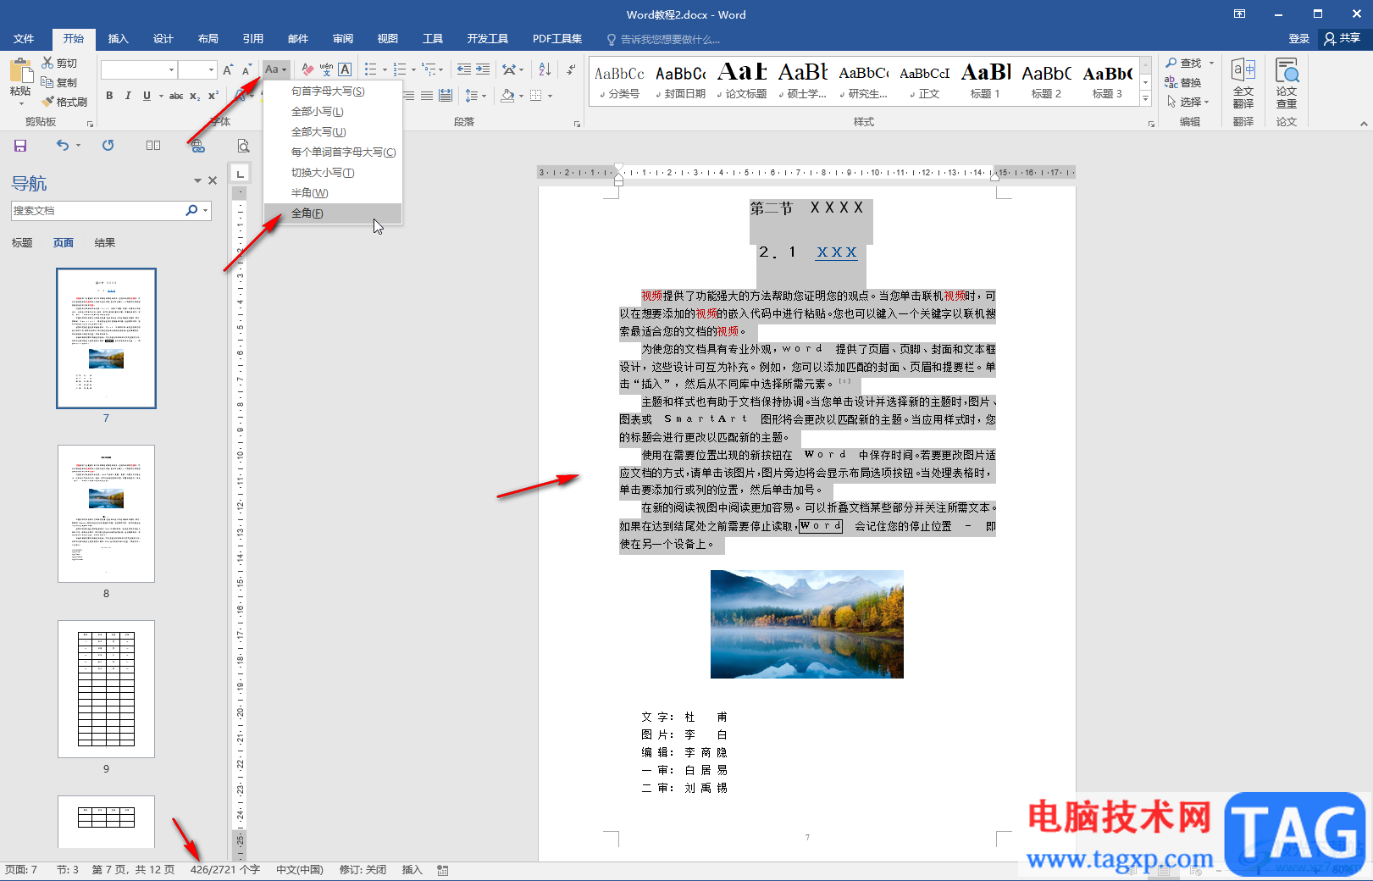Open the phonetic guide (wén) tool

326,69
